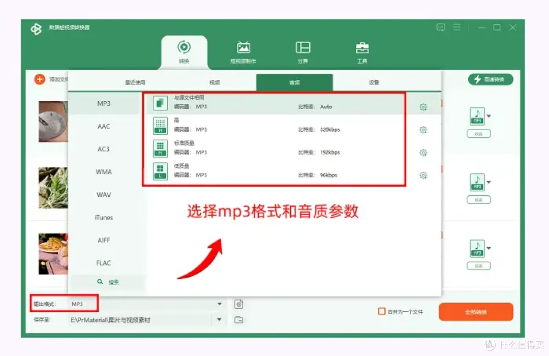Switch to Device format tab
Image resolution: width=549 pixels, height=356 pixels.
374,82
